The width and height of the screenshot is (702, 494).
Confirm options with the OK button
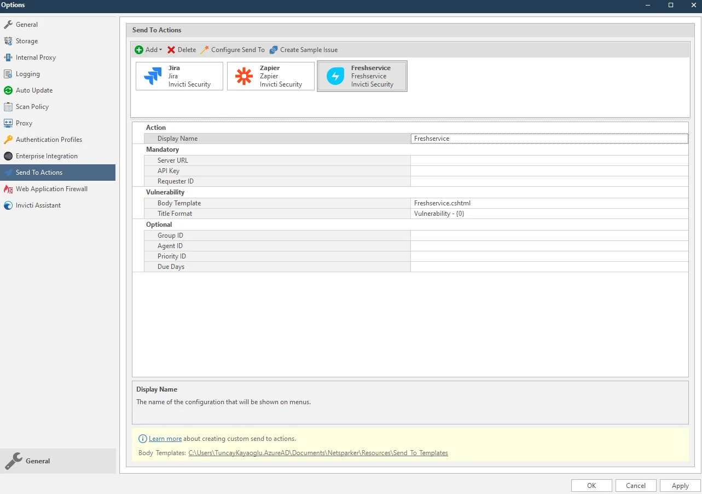click(x=591, y=485)
